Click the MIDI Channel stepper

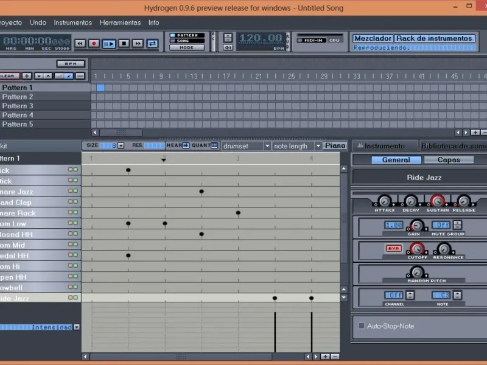tap(410, 295)
